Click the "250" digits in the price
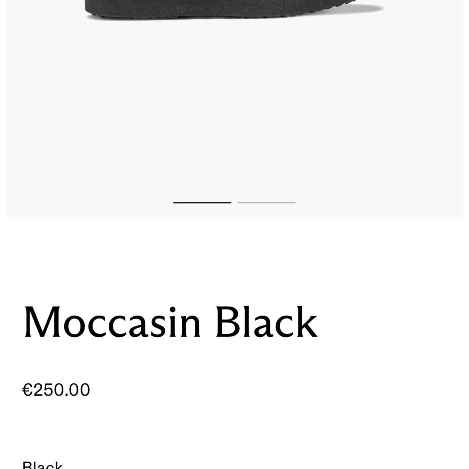469x469 pixels. coord(48,390)
